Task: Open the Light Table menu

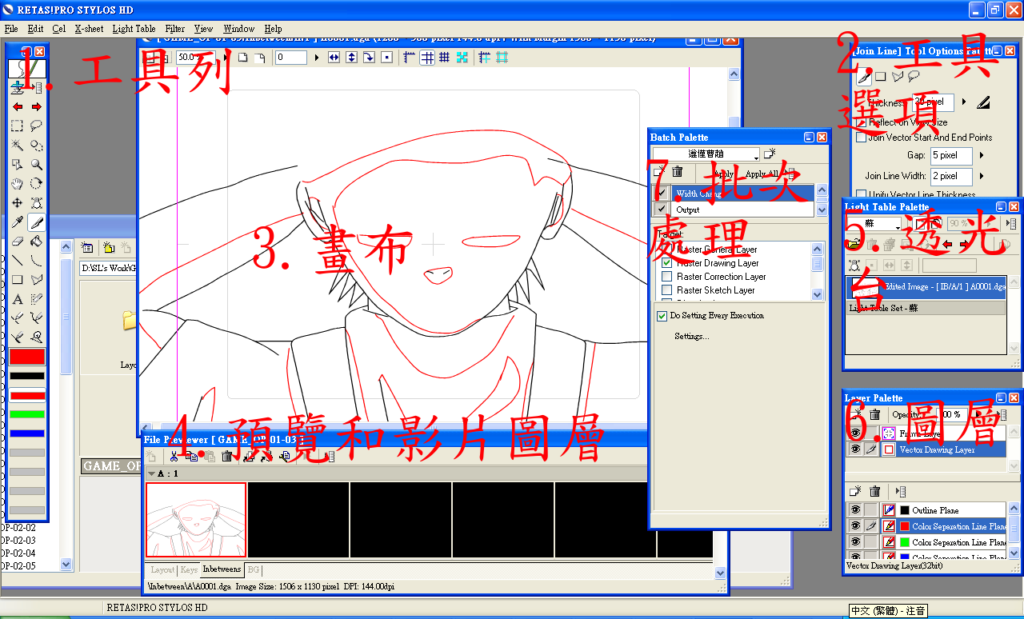Action: [134, 28]
